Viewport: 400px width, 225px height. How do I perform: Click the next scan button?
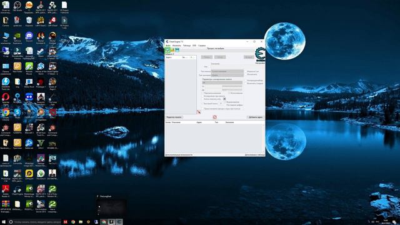tap(220, 57)
